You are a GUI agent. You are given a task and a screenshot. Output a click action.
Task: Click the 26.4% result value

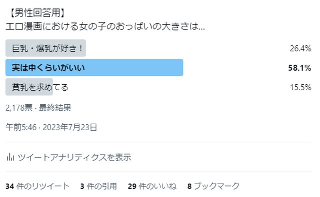click(300, 48)
